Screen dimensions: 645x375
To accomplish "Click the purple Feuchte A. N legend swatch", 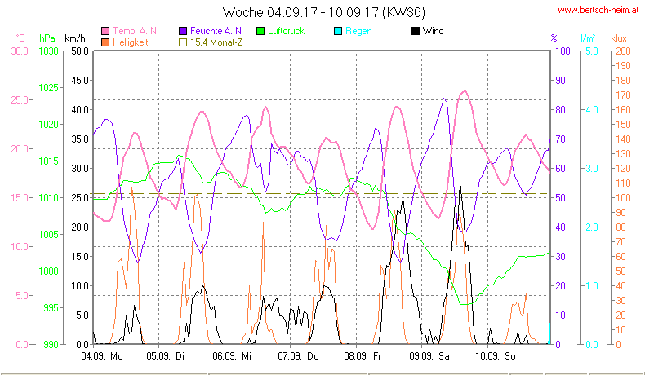I will tap(183, 31).
